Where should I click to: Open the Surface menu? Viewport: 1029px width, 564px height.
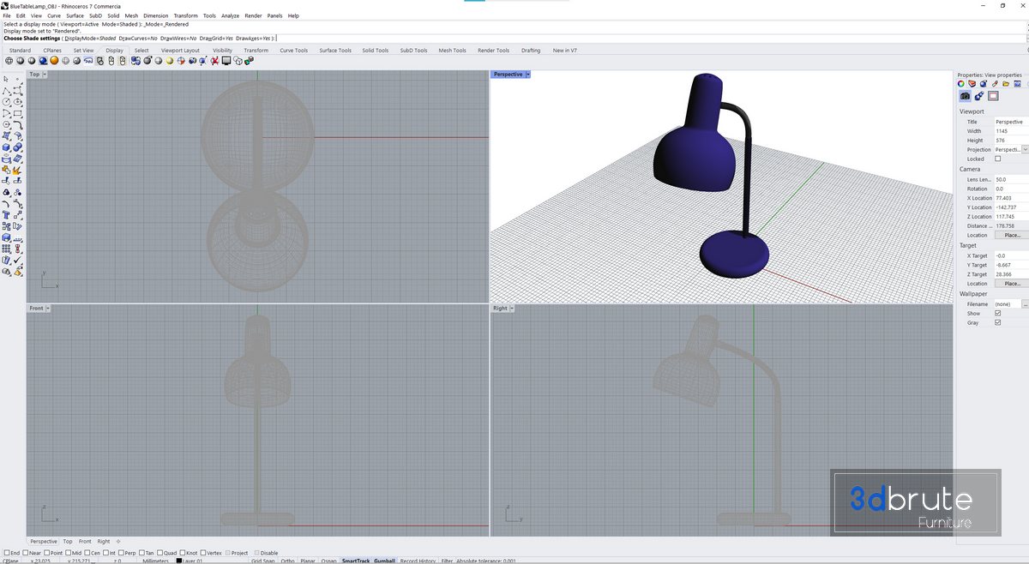click(75, 15)
